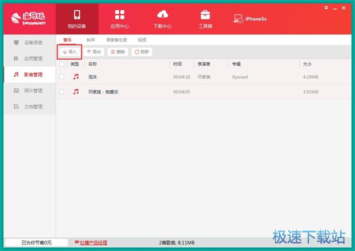Click the album name Xposed
Viewport: 355px width, 251px height.
[x=240, y=77]
